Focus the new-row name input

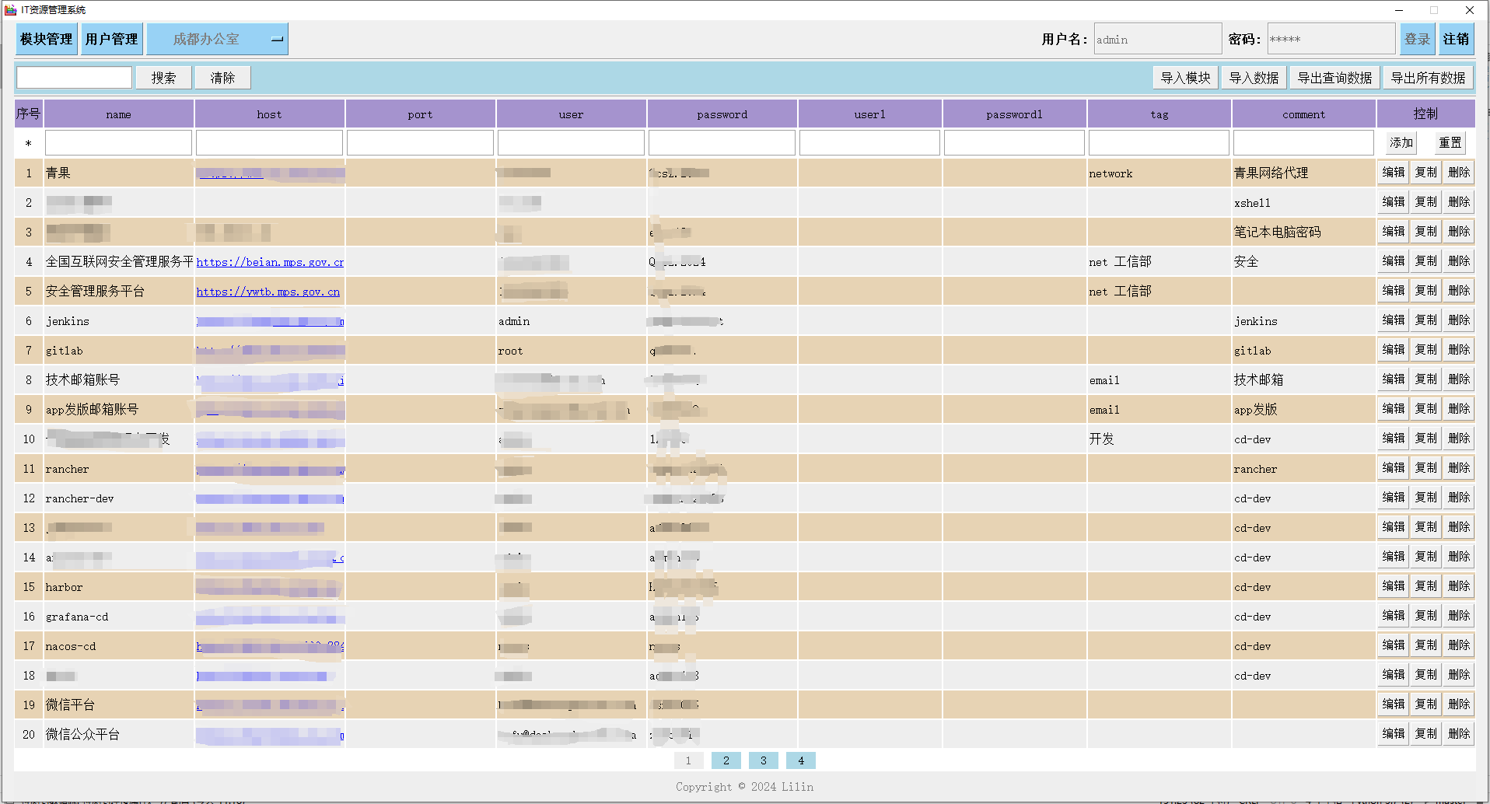click(118, 143)
